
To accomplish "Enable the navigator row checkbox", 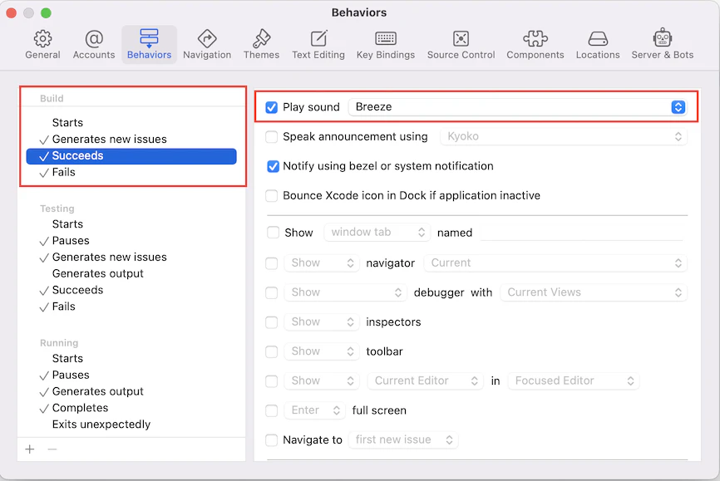I will 271,263.
